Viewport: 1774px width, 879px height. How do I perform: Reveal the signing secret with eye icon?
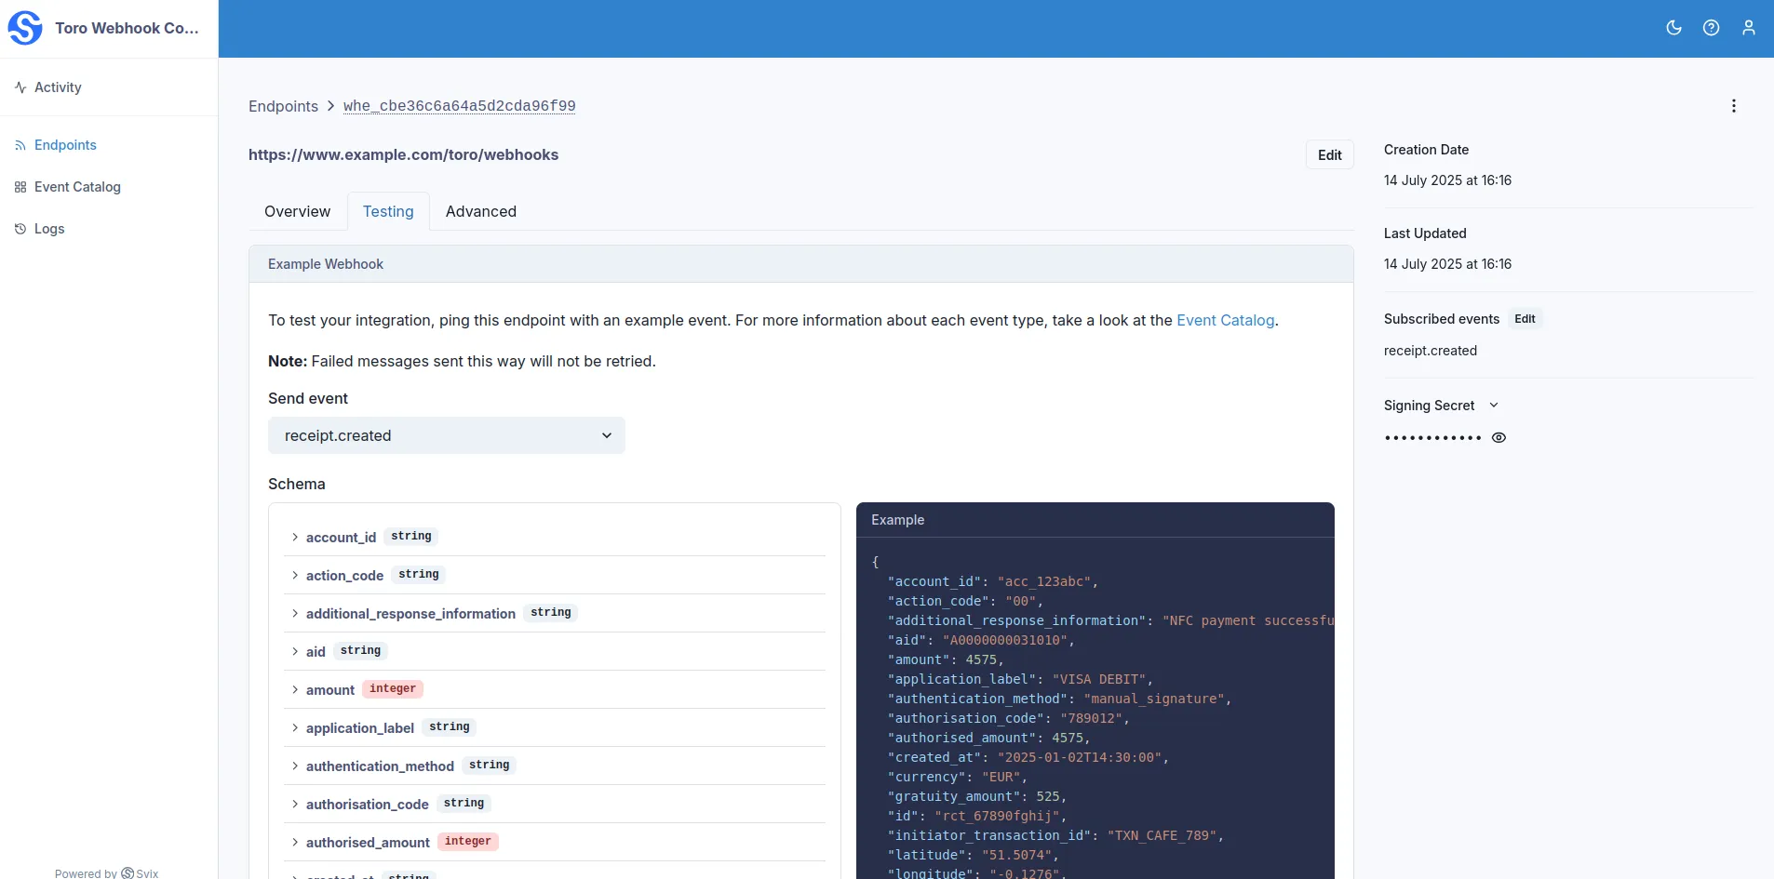tap(1498, 437)
